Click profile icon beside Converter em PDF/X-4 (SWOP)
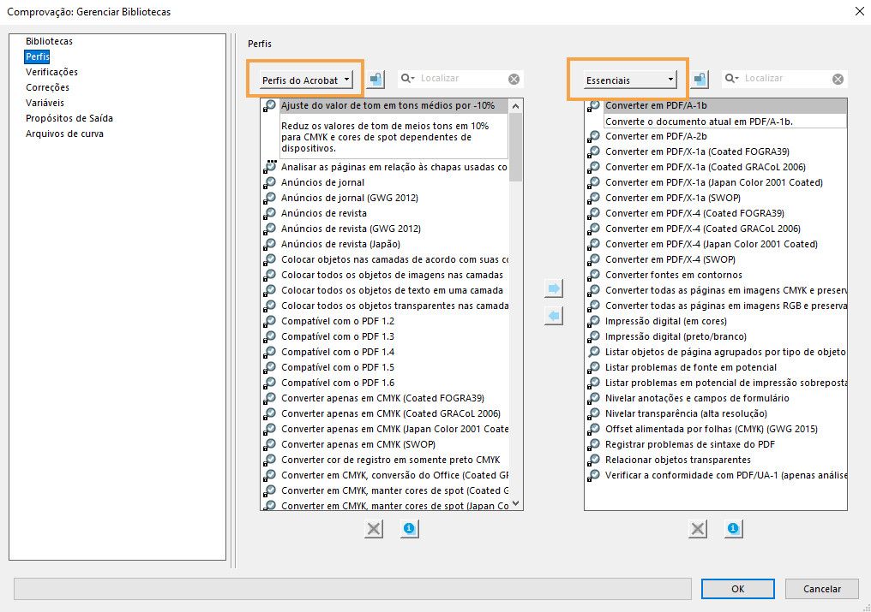 (594, 259)
